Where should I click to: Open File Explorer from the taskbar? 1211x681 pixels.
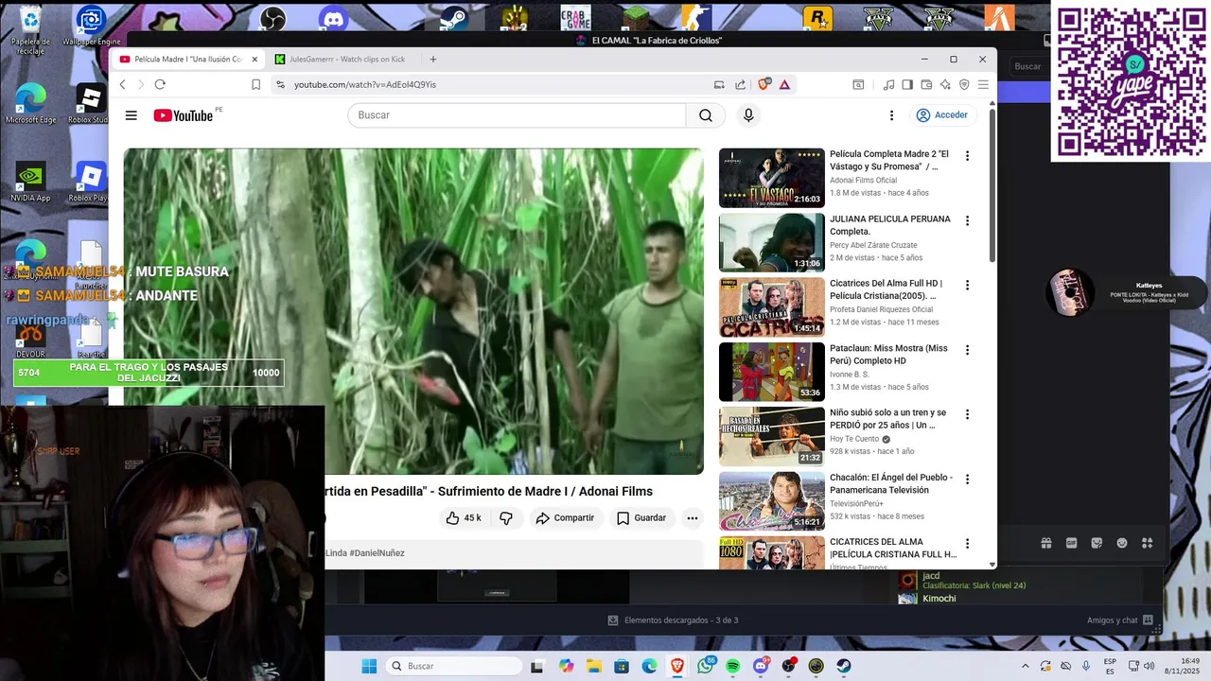pyautogui.click(x=594, y=666)
